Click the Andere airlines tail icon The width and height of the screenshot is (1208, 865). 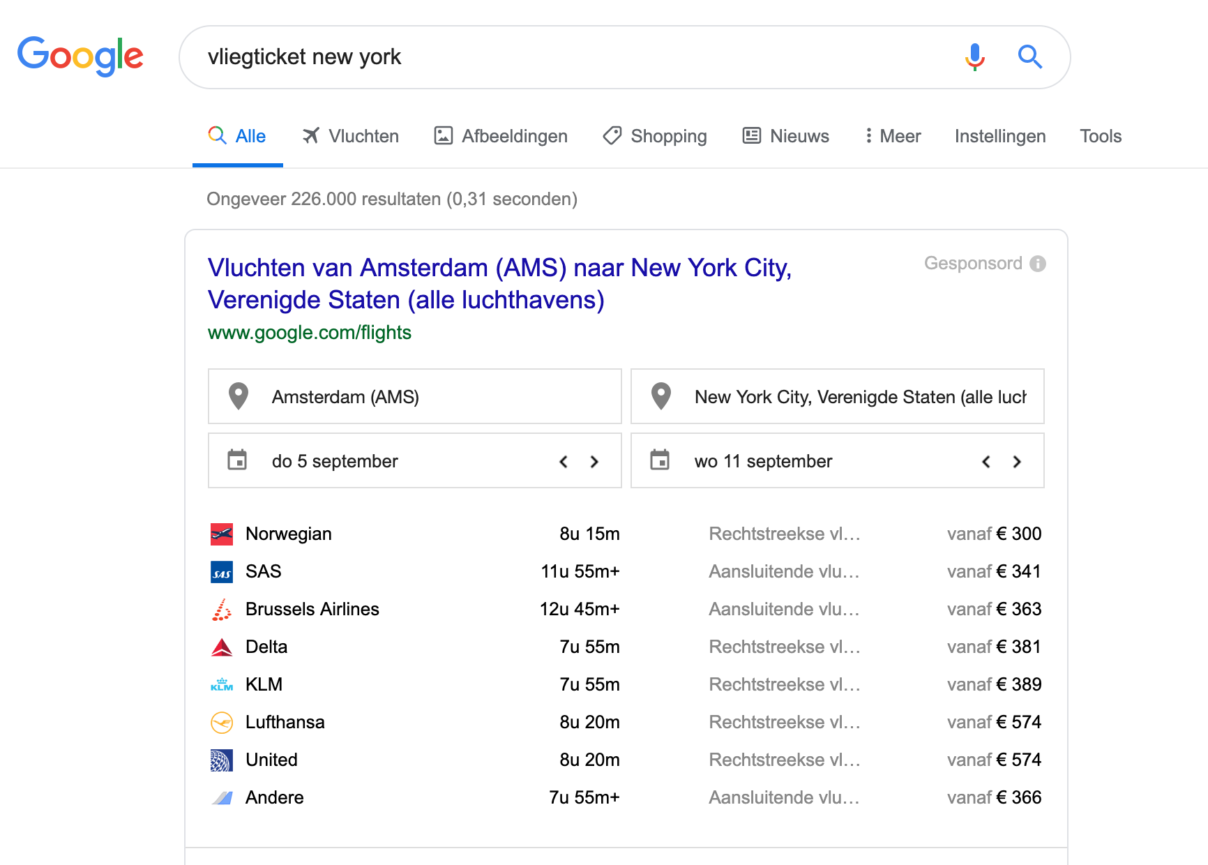pos(222,798)
